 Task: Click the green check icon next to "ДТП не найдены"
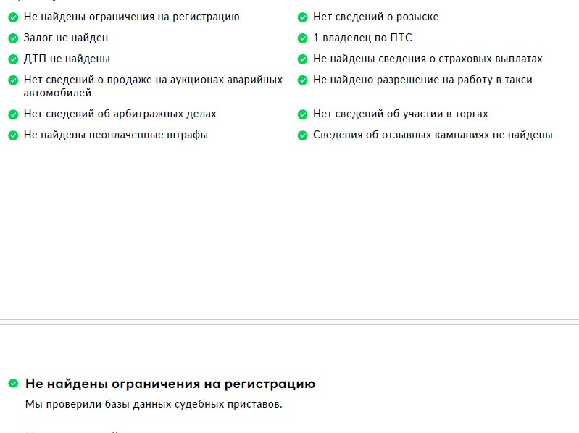pyautogui.click(x=13, y=59)
